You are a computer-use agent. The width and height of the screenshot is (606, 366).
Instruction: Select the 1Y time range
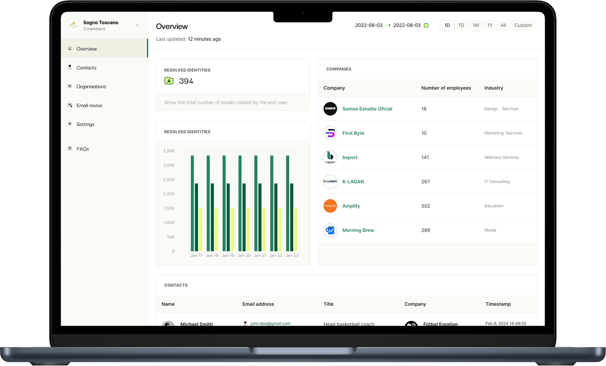pyautogui.click(x=489, y=25)
